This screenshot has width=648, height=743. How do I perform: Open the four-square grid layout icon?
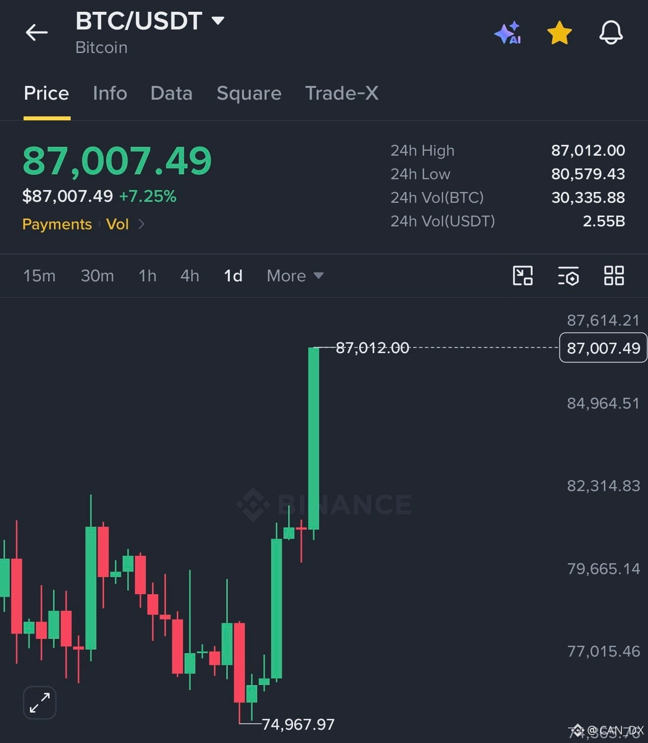click(614, 275)
